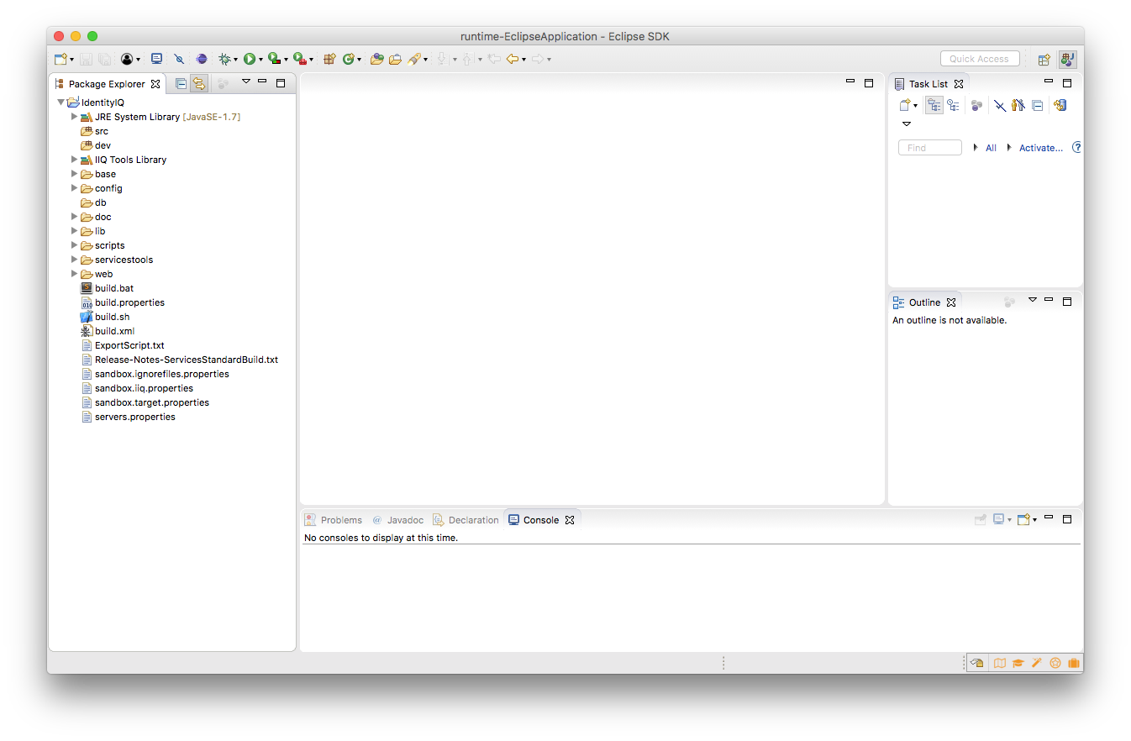This screenshot has height=741, width=1131.
Task: Click the Activate... link in Task List
Action: point(1040,148)
